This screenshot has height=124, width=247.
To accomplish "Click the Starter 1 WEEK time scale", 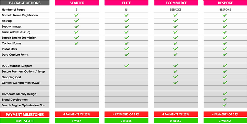I will (77, 121).
